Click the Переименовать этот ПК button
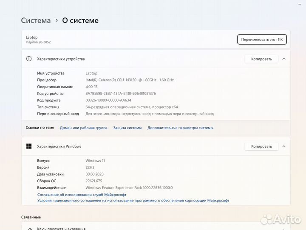This screenshot has height=230, width=306. pyautogui.click(x=262, y=40)
